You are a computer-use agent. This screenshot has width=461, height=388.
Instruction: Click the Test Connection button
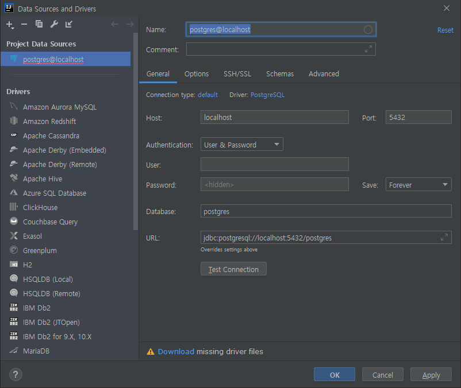(233, 269)
